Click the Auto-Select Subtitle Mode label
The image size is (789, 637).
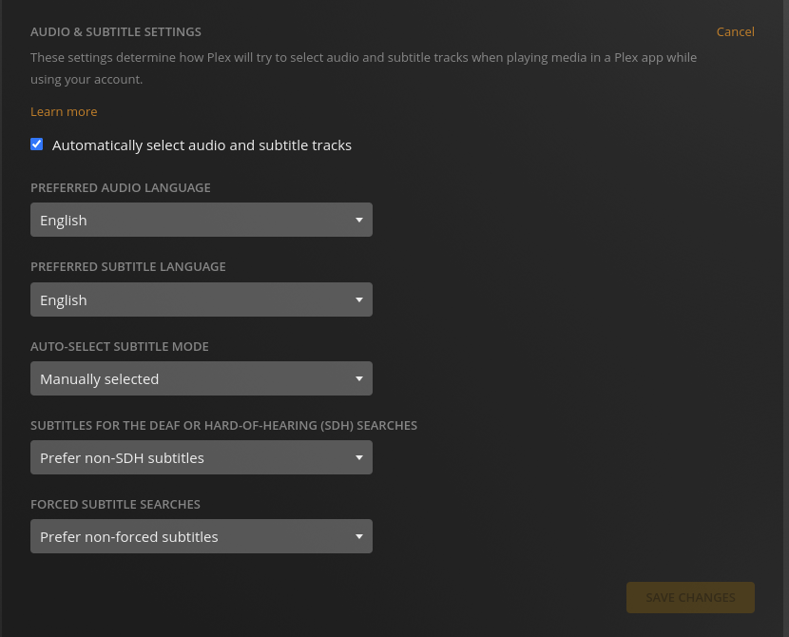click(119, 347)
